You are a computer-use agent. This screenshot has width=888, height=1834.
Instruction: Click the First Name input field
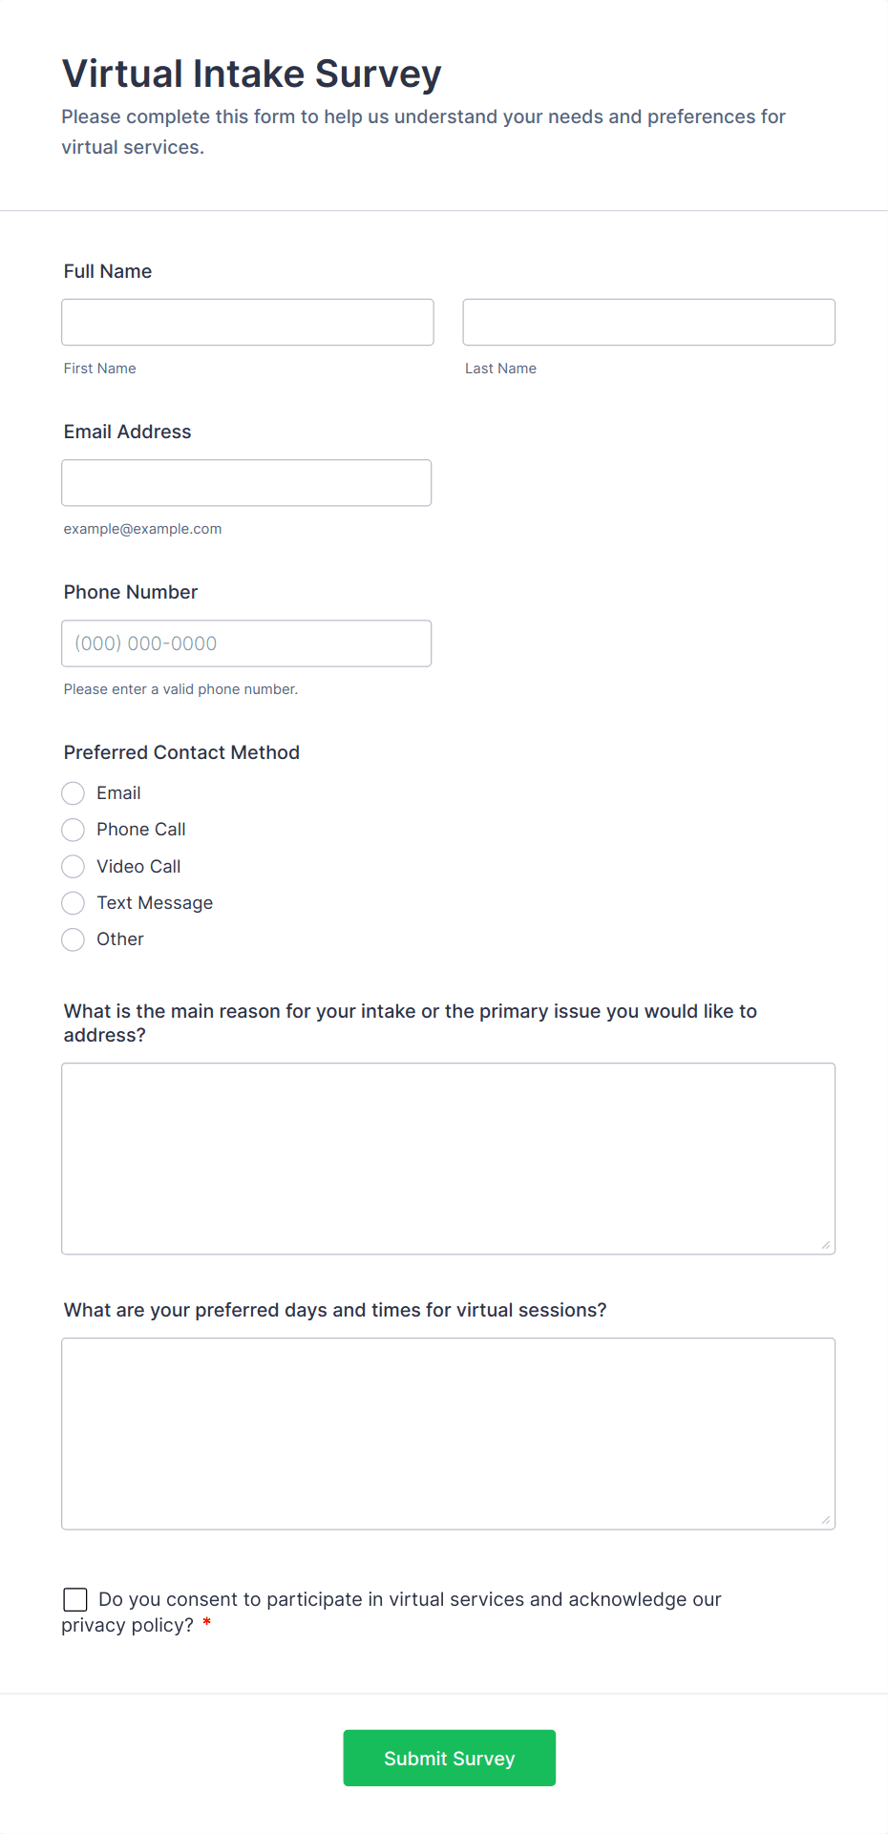point(247,323)
